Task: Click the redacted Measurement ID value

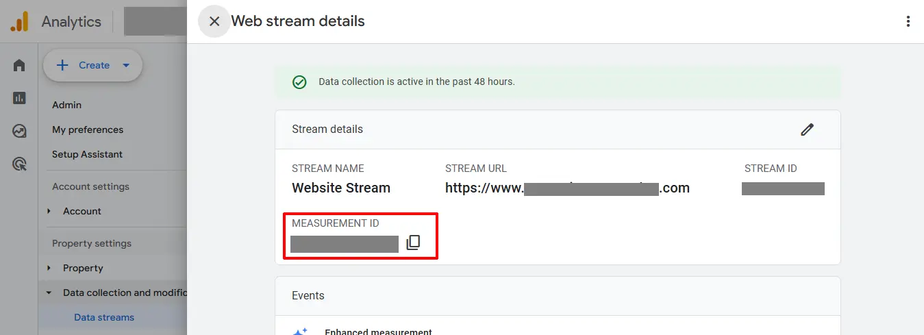Action: pyautogui.click(x=345, y=244)
